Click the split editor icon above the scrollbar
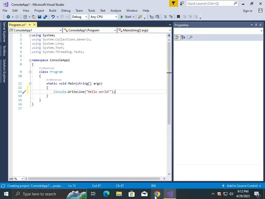265x199 pixels. 169,35
